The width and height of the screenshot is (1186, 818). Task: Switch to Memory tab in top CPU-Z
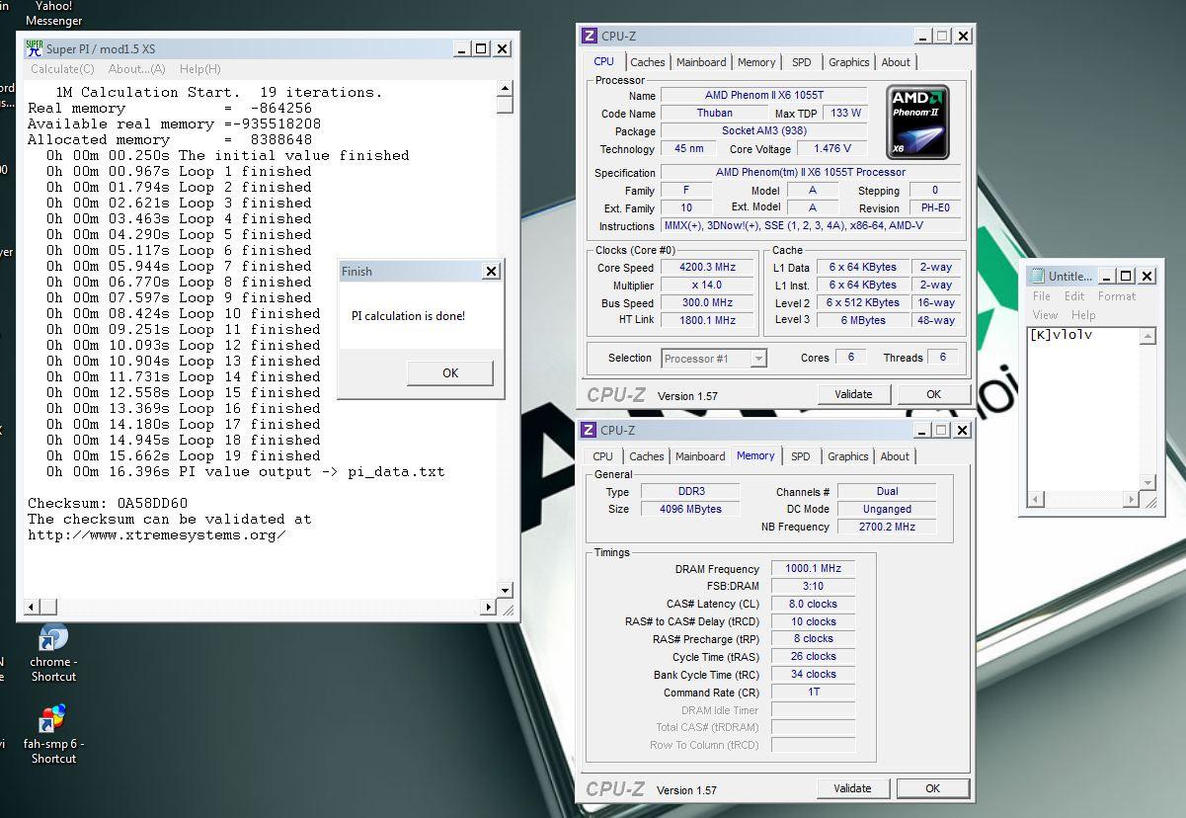[756, 62]
